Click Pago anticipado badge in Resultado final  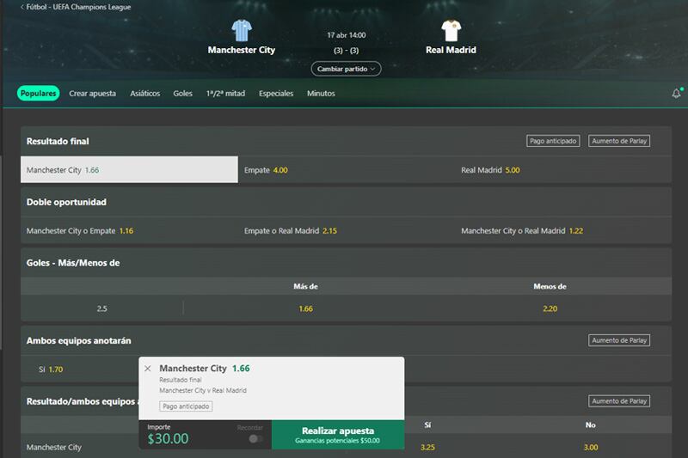point(553,141)
